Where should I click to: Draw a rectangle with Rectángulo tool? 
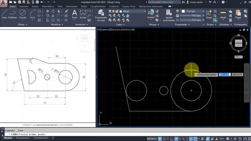(x=39, y=11)
